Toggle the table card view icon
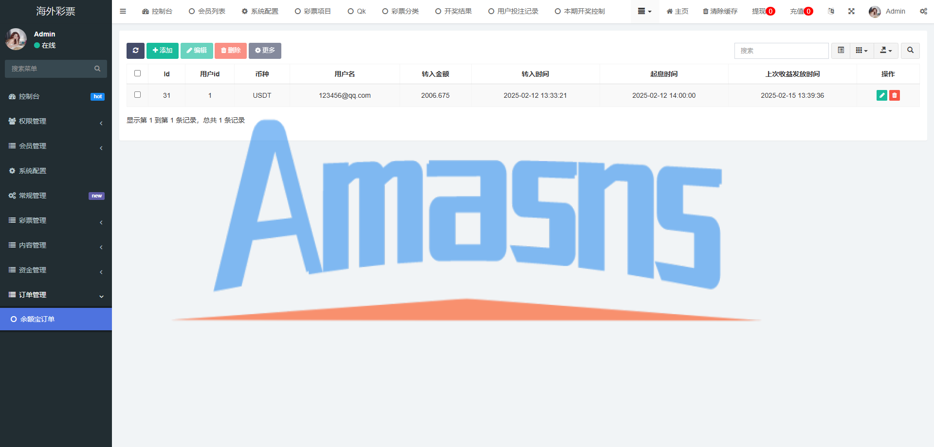 (841, 51)
